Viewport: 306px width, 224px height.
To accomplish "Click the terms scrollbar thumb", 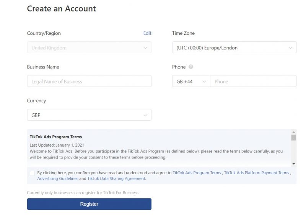I will tap(293, 138).
